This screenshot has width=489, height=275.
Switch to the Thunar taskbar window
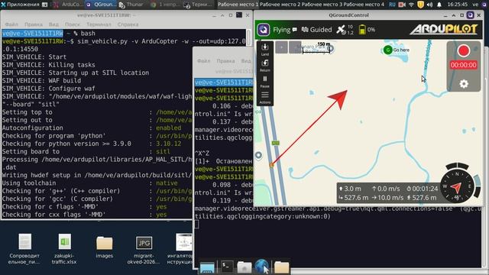131,5
